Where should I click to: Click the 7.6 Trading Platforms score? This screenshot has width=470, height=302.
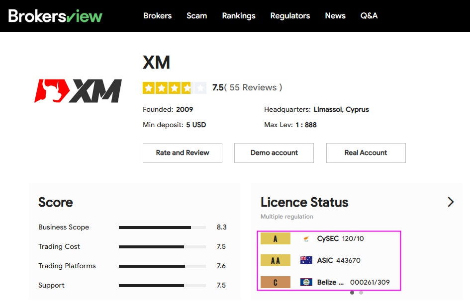[221, 266]
